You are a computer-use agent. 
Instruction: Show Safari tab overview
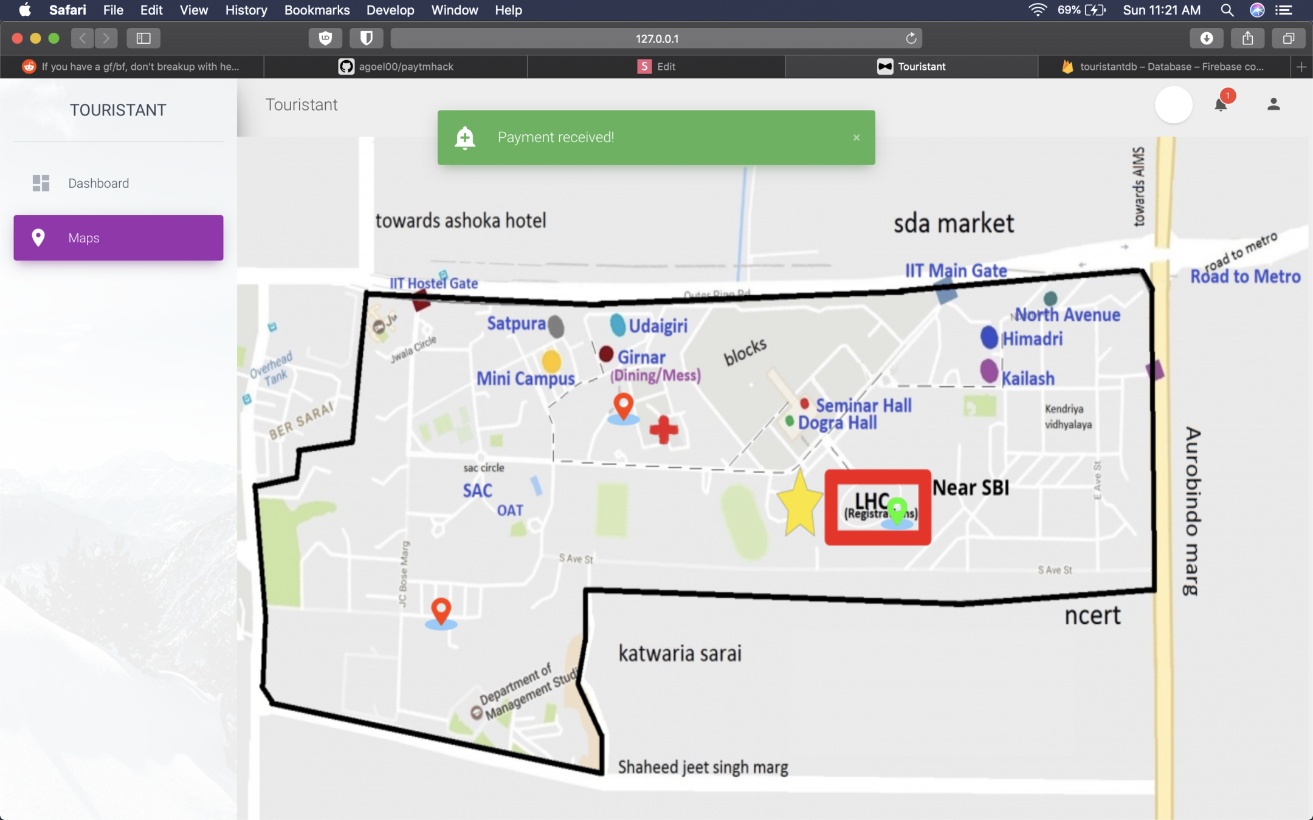[x=1288, y=38]
